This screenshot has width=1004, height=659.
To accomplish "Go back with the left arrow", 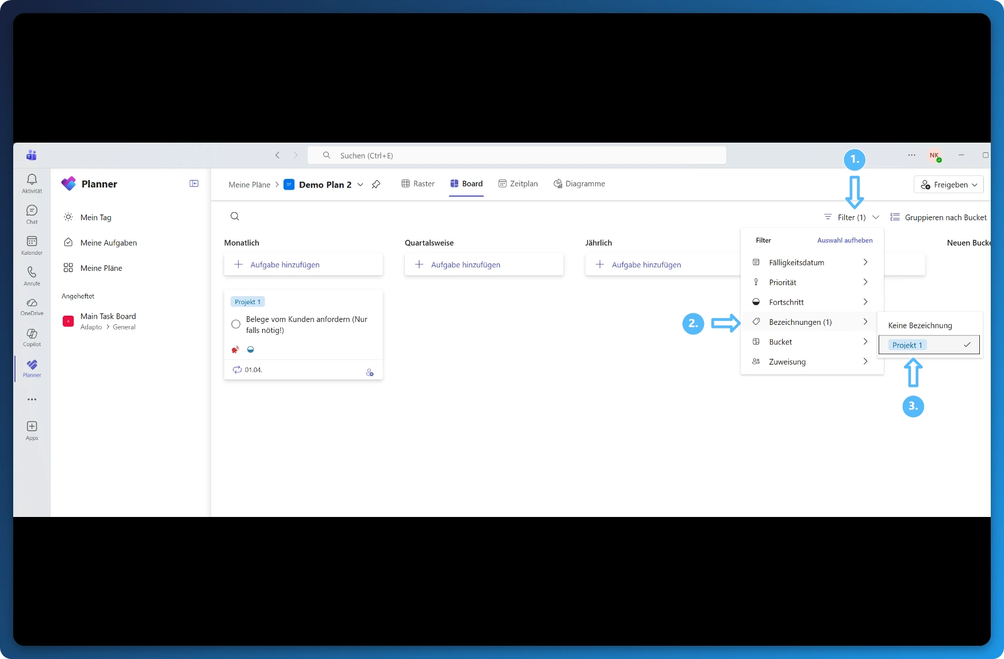I will [277, 155].
